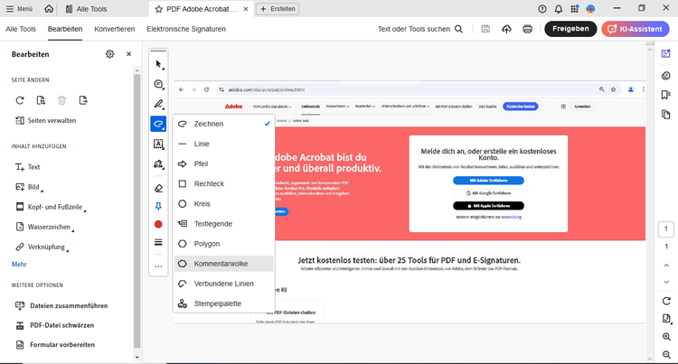Open Bearbeiten panel settings gear

coord(109,54)
